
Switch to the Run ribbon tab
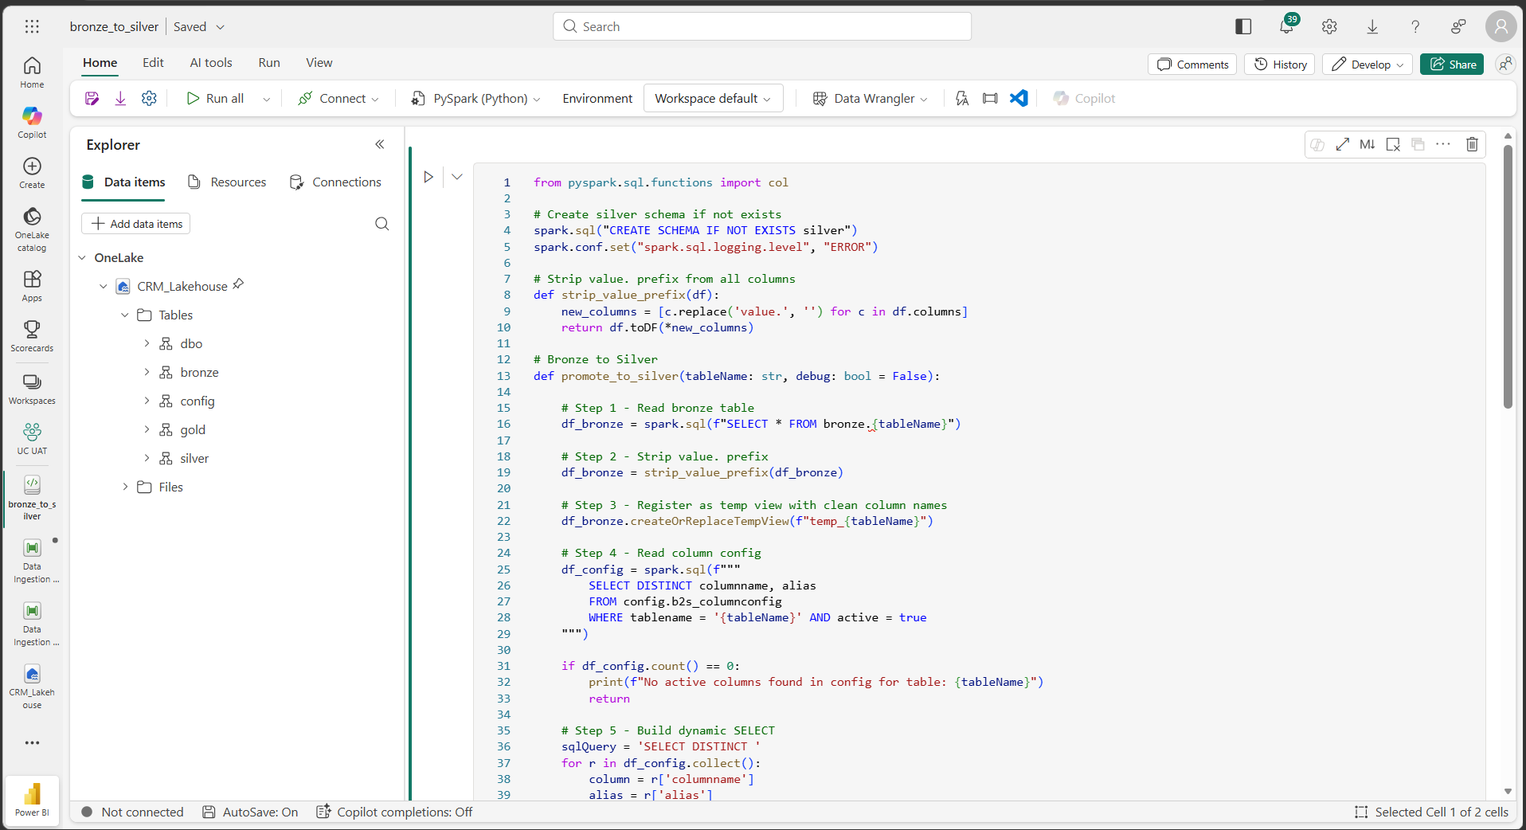(269, 63)
